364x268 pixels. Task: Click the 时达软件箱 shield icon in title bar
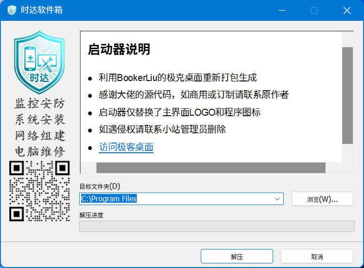coord(12,10)
